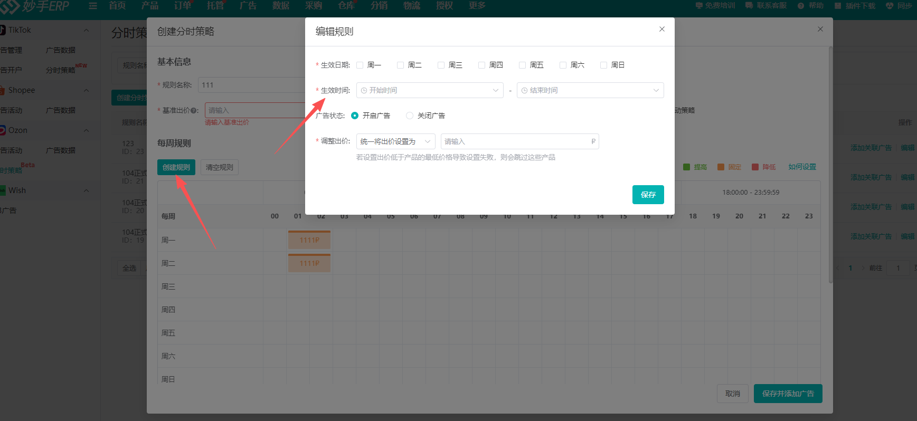Screen dimensions: 917x421
Task: Click the 同步 sync icon
Action: click(890, 6)
